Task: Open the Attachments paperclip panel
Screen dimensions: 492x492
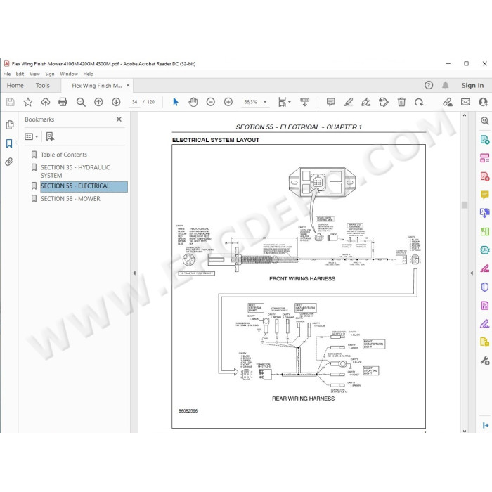Action: coord(9,162)
